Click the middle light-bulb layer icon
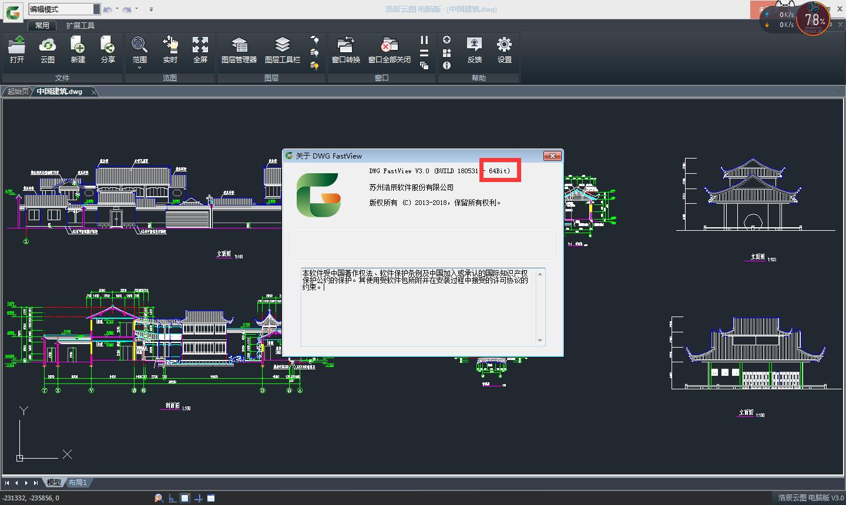The image size is (846, 505). click(x=314, y=53)
